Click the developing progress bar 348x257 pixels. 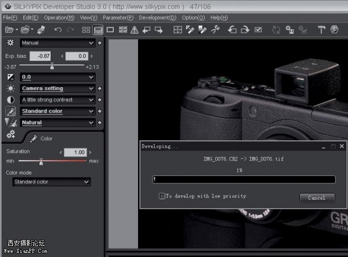pos(244,179)
